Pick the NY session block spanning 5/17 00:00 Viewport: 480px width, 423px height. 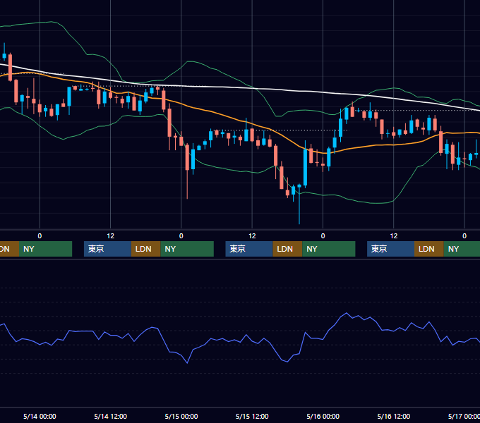[x=462, y=249]
